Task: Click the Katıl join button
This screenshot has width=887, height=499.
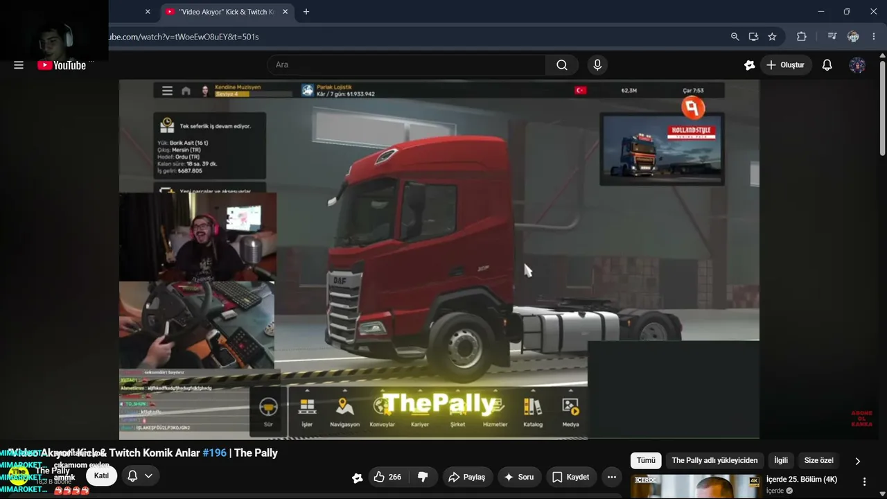Action: coord(102,475)
